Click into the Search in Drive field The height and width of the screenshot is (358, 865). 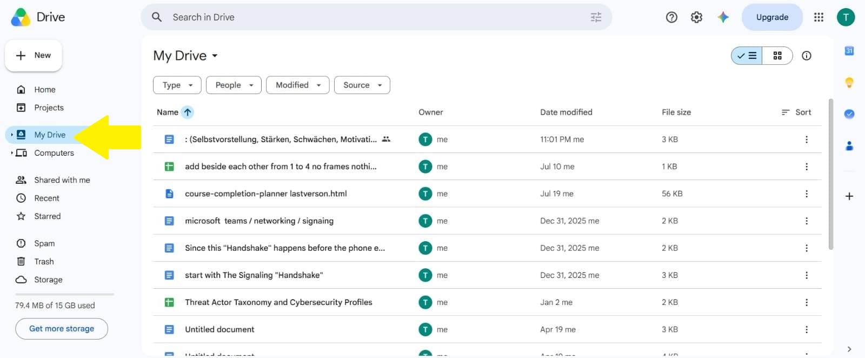(x=376, y=17)
